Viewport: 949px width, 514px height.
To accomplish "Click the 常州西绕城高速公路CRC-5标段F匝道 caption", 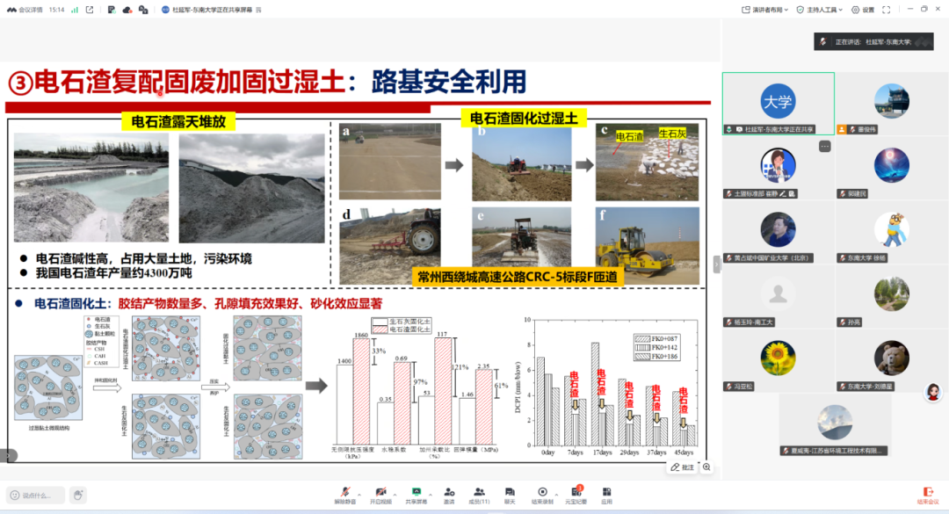I will (518, 278).
